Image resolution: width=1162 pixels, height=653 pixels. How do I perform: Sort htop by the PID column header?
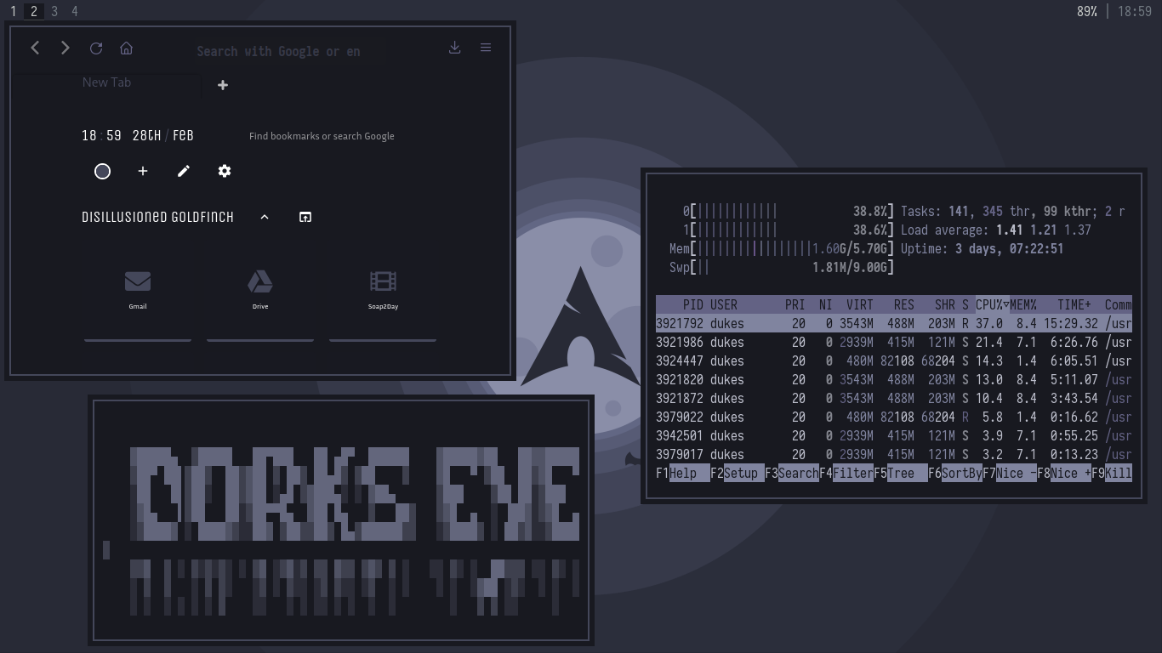click(693, 304)
